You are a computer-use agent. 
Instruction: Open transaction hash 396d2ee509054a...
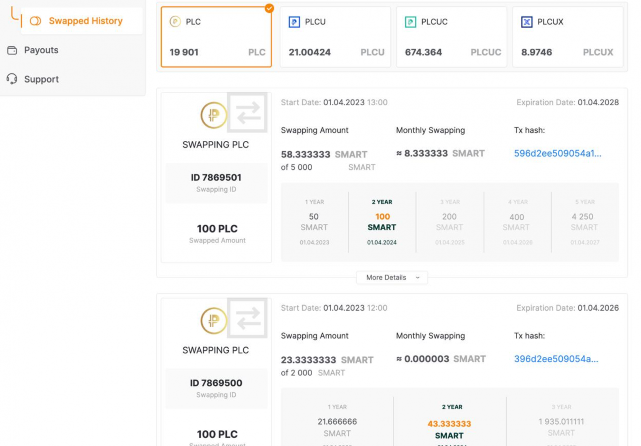[x=556, y=359]
